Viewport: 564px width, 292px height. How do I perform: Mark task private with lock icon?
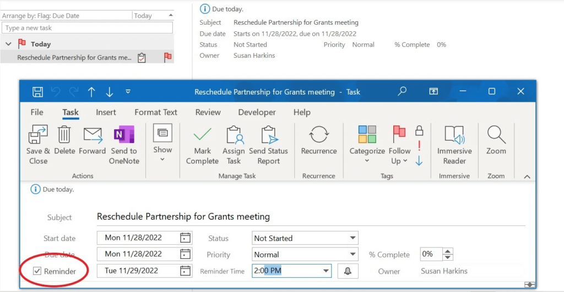[419, 130]
